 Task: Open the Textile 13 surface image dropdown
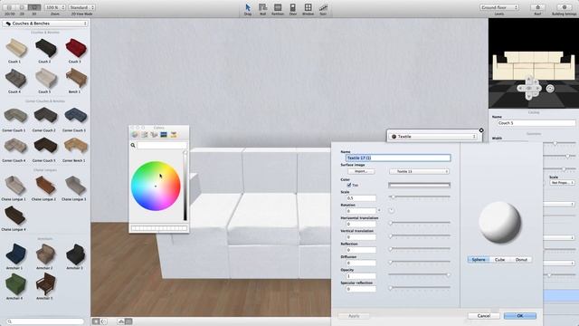click(419, 171)
